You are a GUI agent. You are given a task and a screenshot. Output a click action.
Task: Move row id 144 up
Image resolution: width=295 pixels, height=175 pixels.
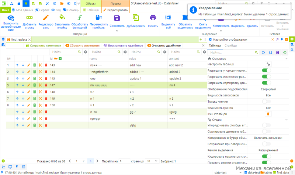point(17,72)
